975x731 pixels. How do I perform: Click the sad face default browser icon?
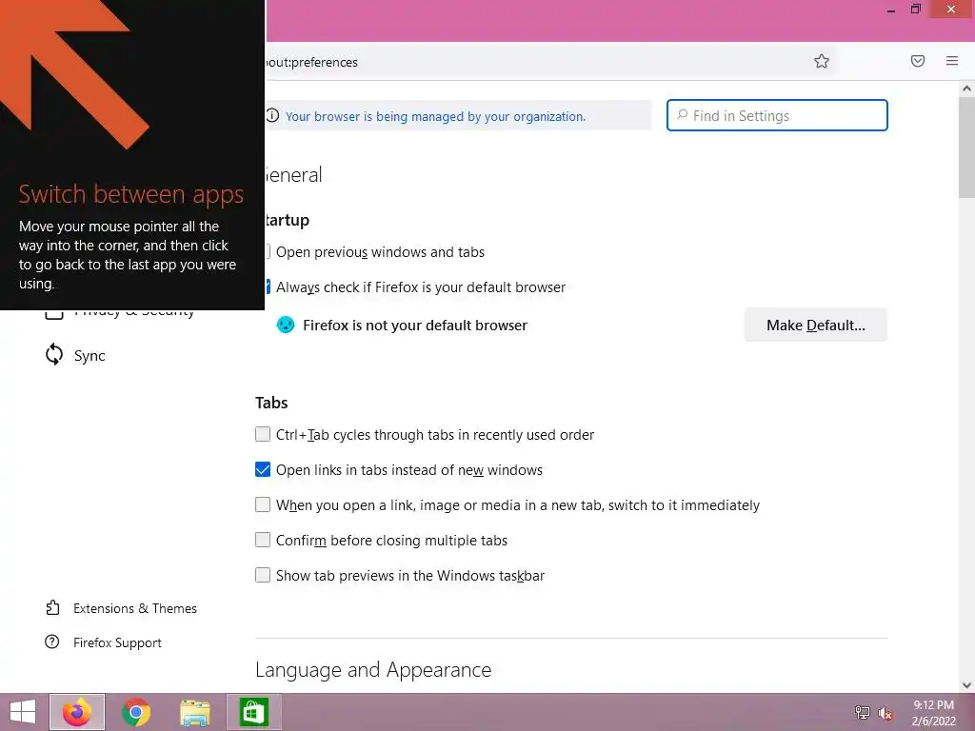(286, 325)
